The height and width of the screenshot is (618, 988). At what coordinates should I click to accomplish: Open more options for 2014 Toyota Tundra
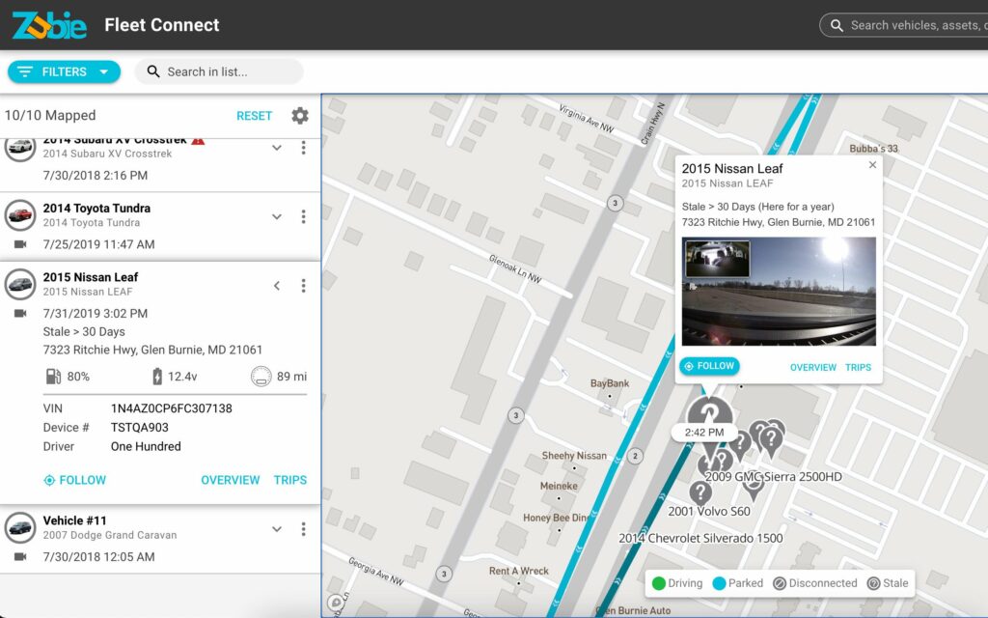tap(303, 216)
